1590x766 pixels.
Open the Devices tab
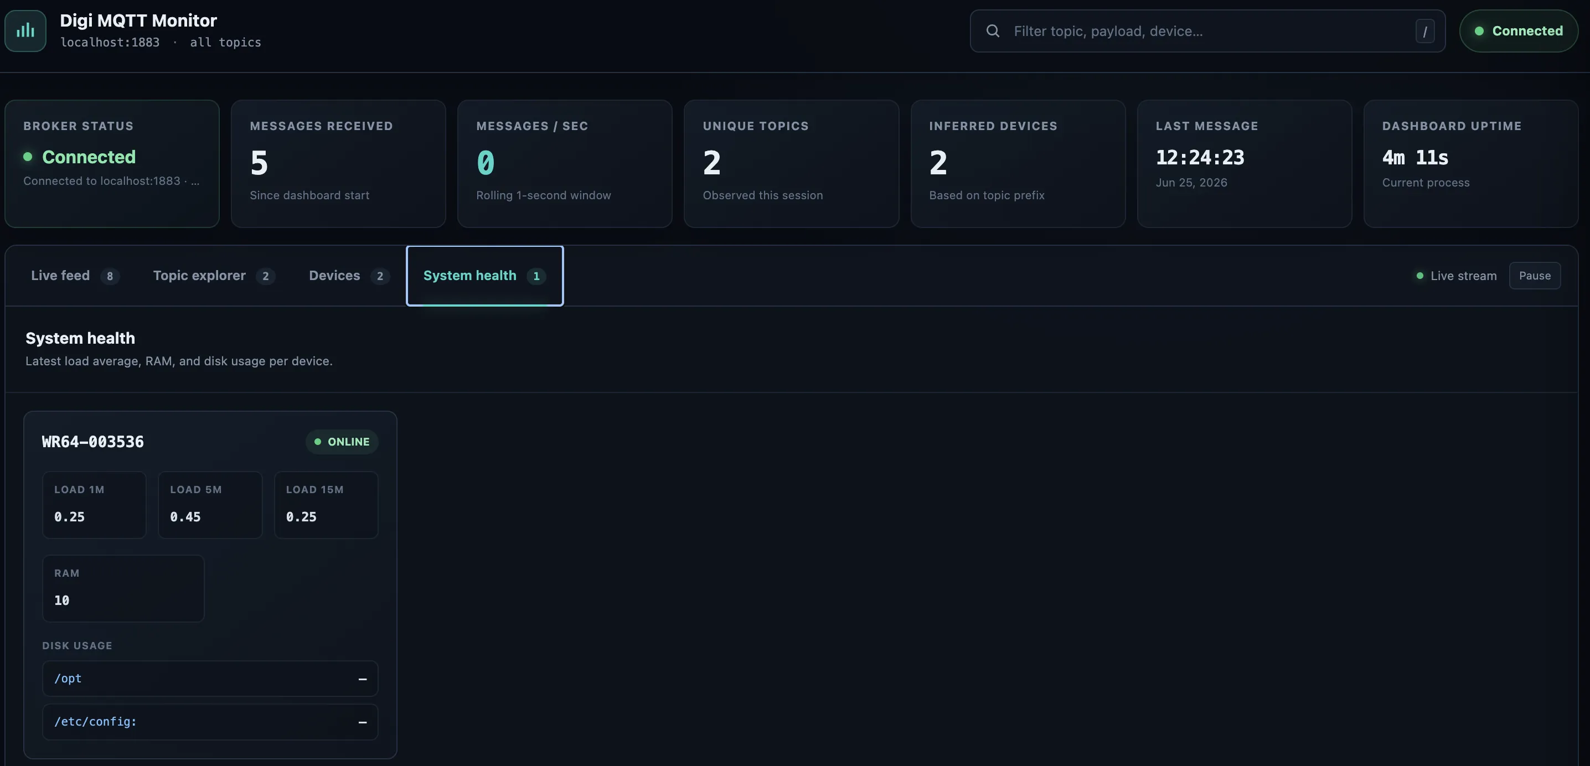[349, 276]
